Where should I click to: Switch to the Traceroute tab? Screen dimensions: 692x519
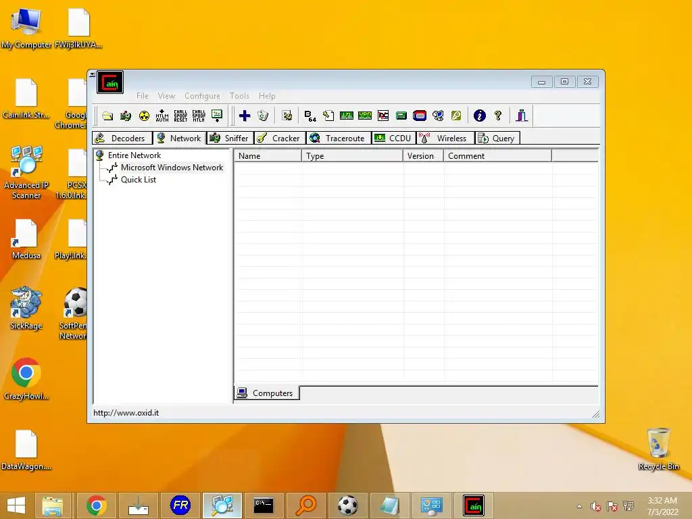tap(339, 138)
